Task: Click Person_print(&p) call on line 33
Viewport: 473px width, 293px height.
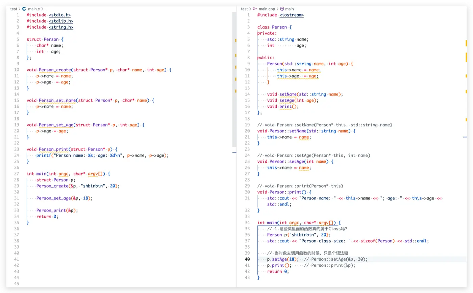Action: pos(57,210)
